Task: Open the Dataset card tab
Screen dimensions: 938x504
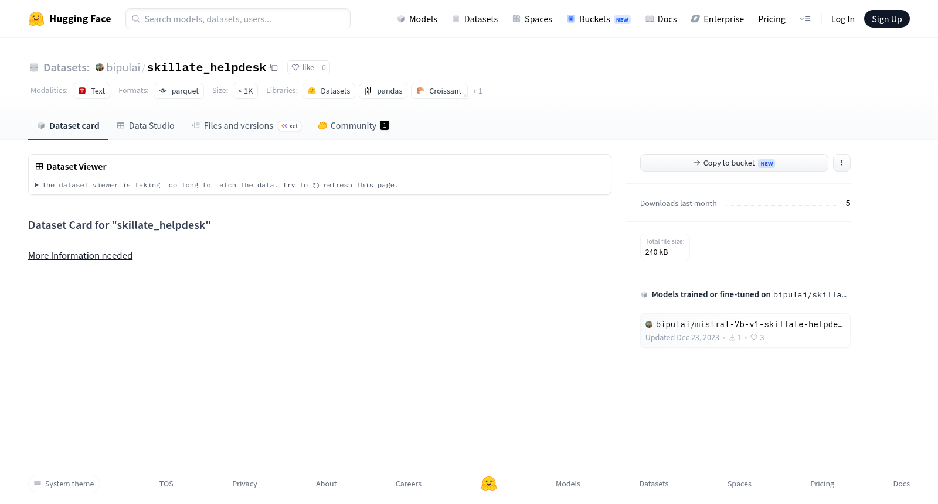Action: click(68, 125)
